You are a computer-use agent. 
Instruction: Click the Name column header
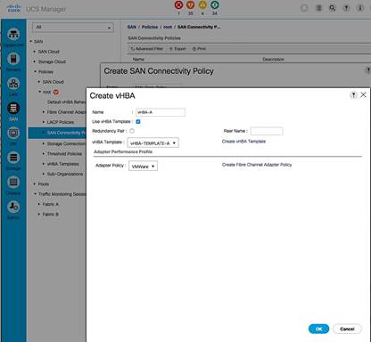138,60
